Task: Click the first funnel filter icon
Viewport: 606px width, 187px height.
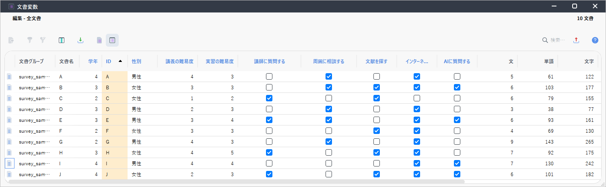Action: tap(29, 40)
